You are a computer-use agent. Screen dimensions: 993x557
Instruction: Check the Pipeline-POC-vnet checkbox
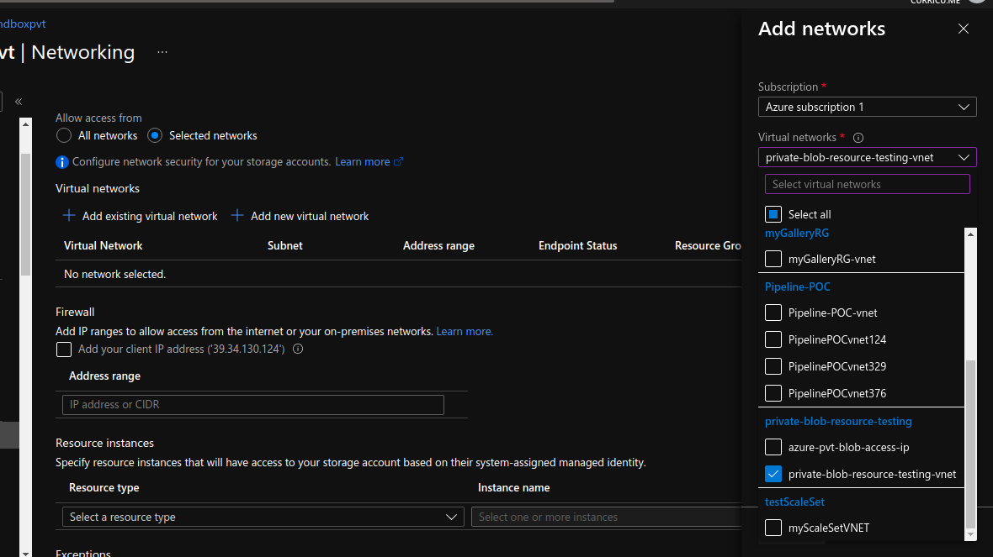pos(773,313)
